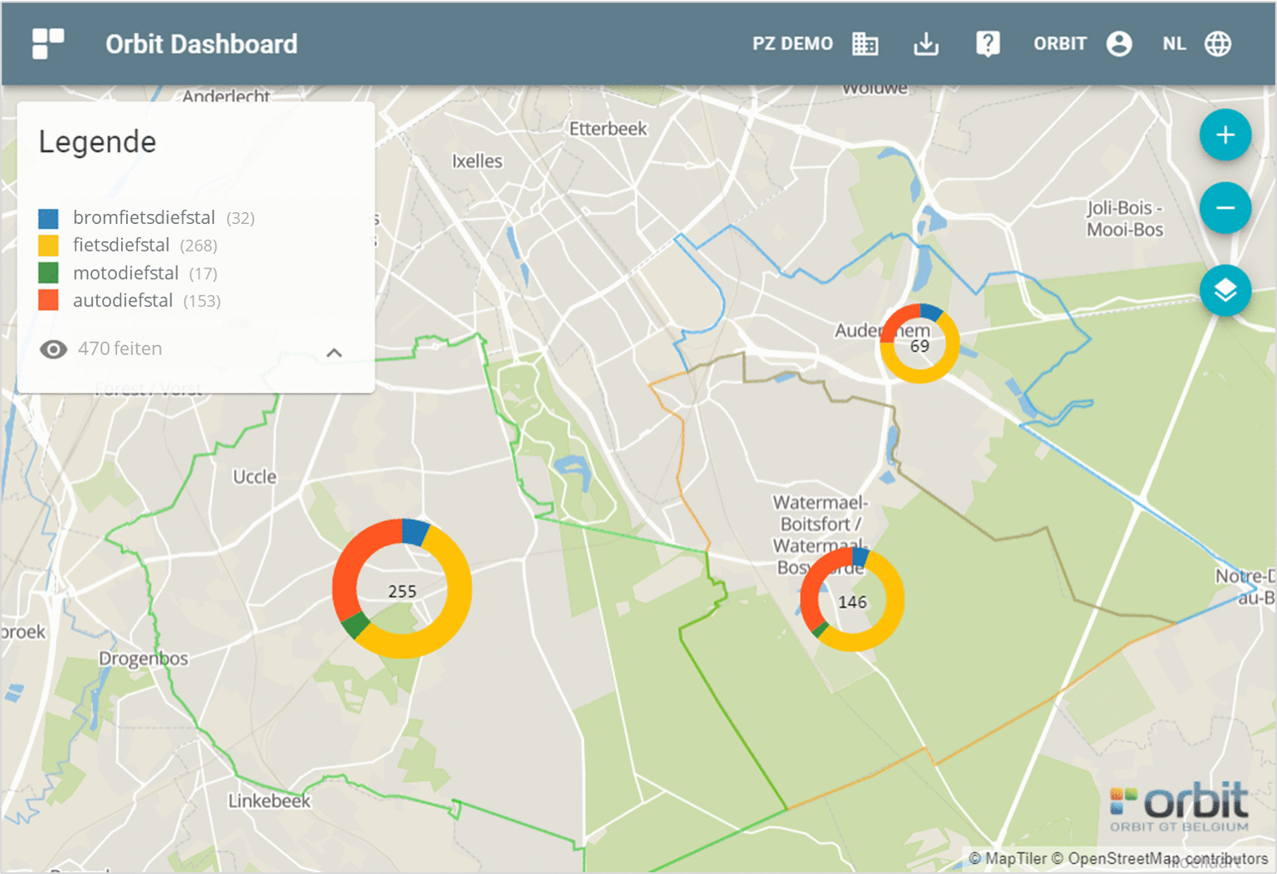The image size is (1277, 874).
Task: Open the user account profile icon
Action: point(1119,43)
